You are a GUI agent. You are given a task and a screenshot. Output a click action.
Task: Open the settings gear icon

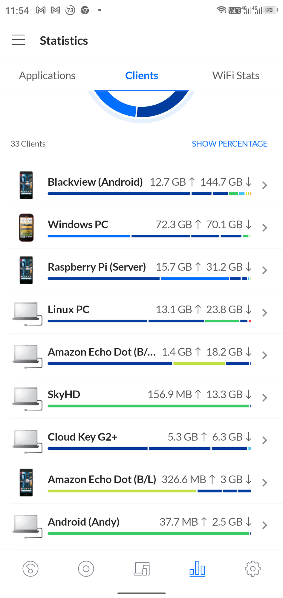pyautogui.click(x=253, y=569)
